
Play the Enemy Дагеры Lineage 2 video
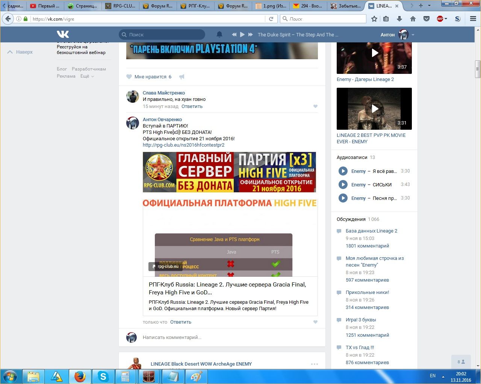374,53
